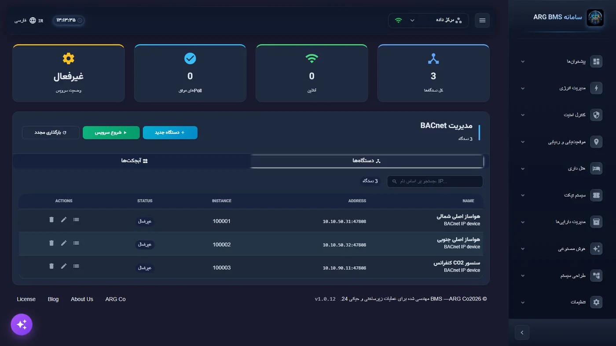Switch to the دستگاه‌ها devices tab
616x346 pixels.
coord(367,161)
